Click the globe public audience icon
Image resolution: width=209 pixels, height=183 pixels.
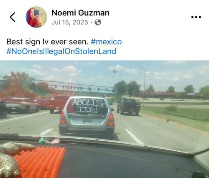pyautogui.click(x=98, y=22)
